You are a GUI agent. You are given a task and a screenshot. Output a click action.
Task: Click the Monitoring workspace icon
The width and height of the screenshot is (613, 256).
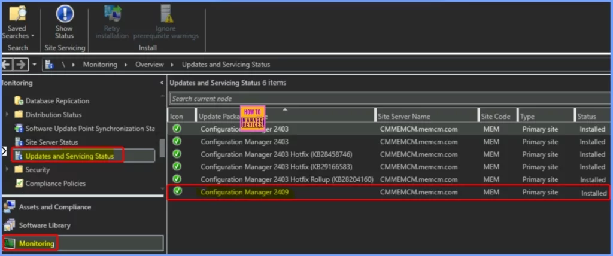pyautogui.click(x=10, y=243)
